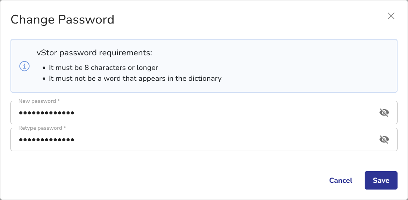
Task: Click the bullet before the 8 characters rule
Action: click(x=44, y=68)
